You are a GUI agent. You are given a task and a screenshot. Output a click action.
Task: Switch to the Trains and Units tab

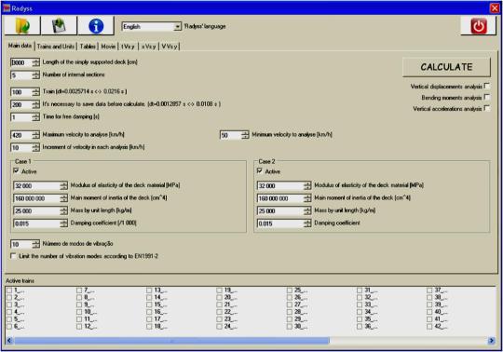(x=56, y=47)
